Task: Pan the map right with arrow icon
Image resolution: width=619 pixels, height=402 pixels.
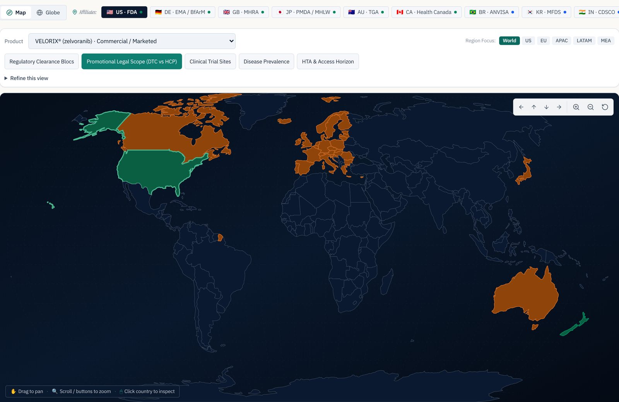Action: (559, 107)
